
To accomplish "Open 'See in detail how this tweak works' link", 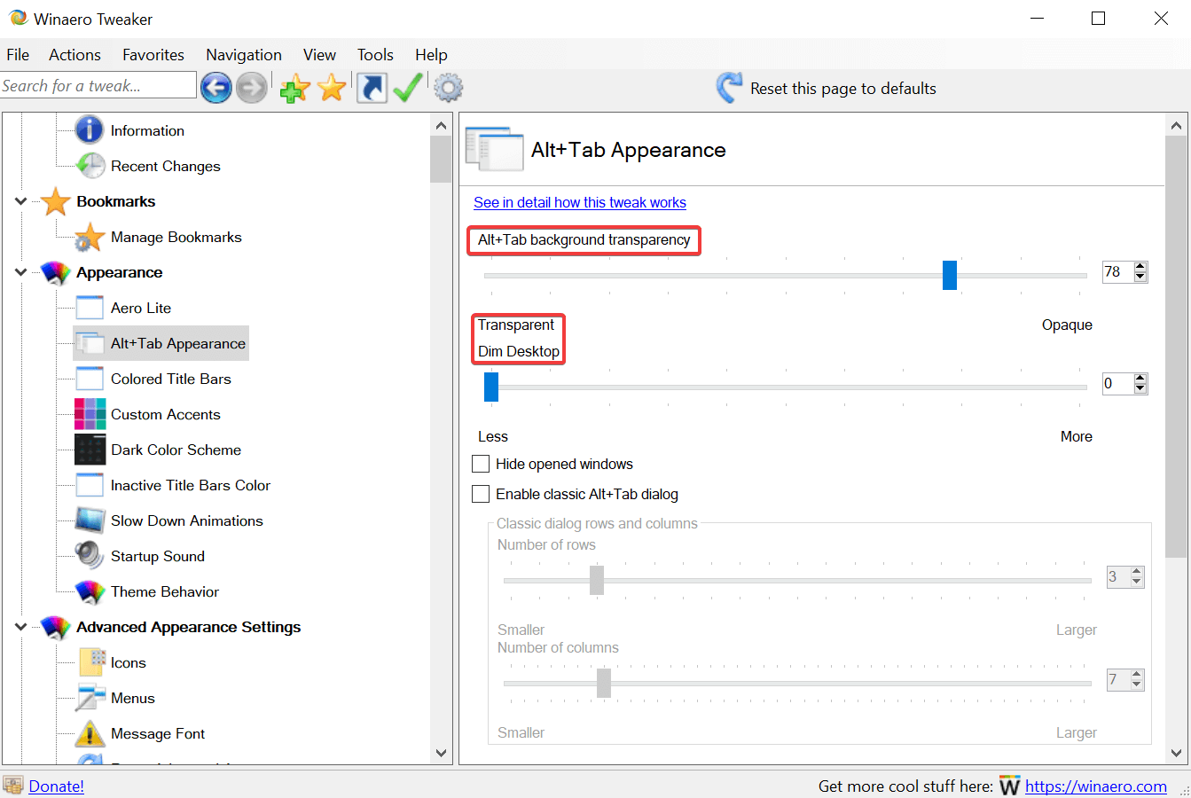I will (579, 202).
